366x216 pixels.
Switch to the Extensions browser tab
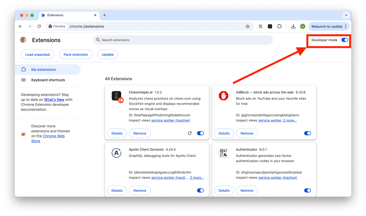point(56,15)
